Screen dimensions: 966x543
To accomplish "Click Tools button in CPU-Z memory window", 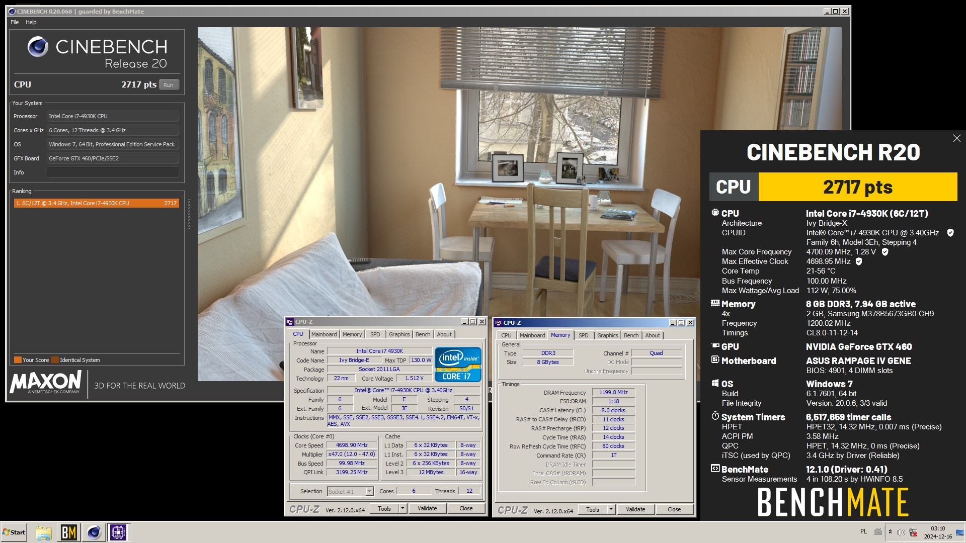I will pyautogui.click(x=593, y=509).
